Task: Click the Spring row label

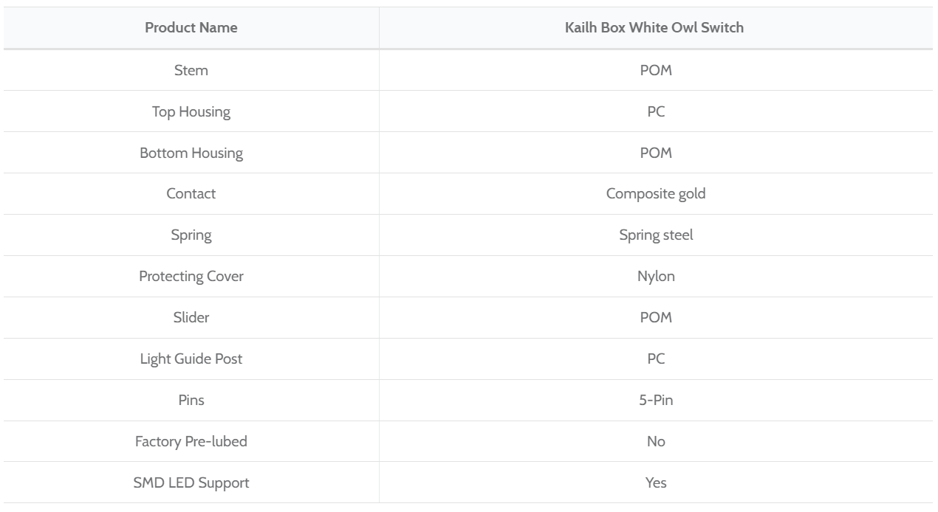Action: (x=191, y=235)
